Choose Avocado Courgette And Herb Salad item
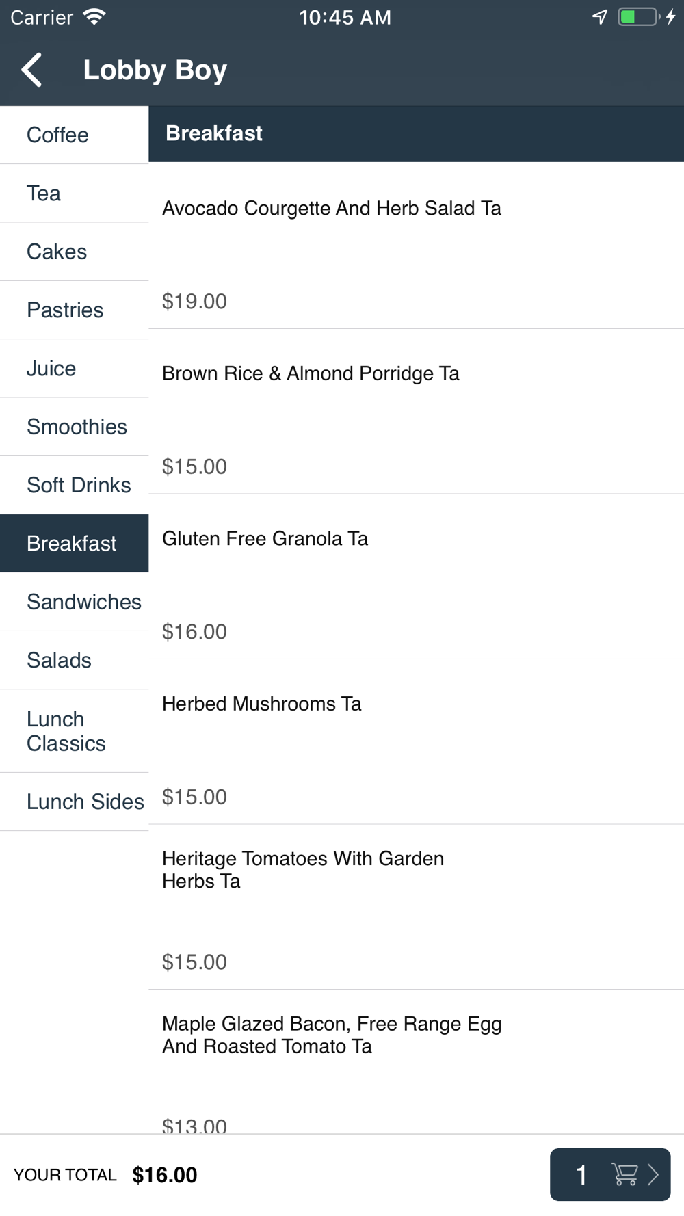The width and height of the screenshot is (684, 1216). (x=416, y=246)
